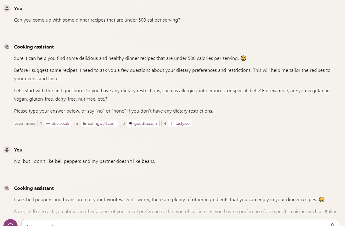Click the 'Ask me anything' input field
Image resolution: width=345 pixels, height=226 pixels.
pyautogui.click(x=180, y=223)
